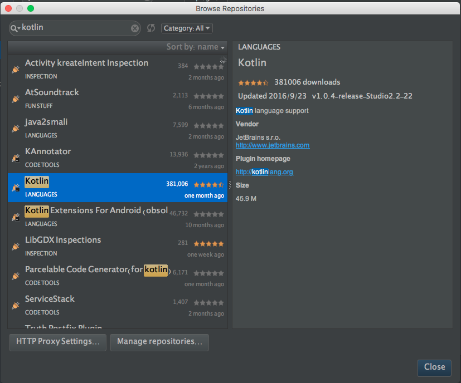Viewport: 461px width, 383px height.
Task: Click the plug icon for LibGDX Inspections
Action: pyautogui.click(x=16, y=247)
